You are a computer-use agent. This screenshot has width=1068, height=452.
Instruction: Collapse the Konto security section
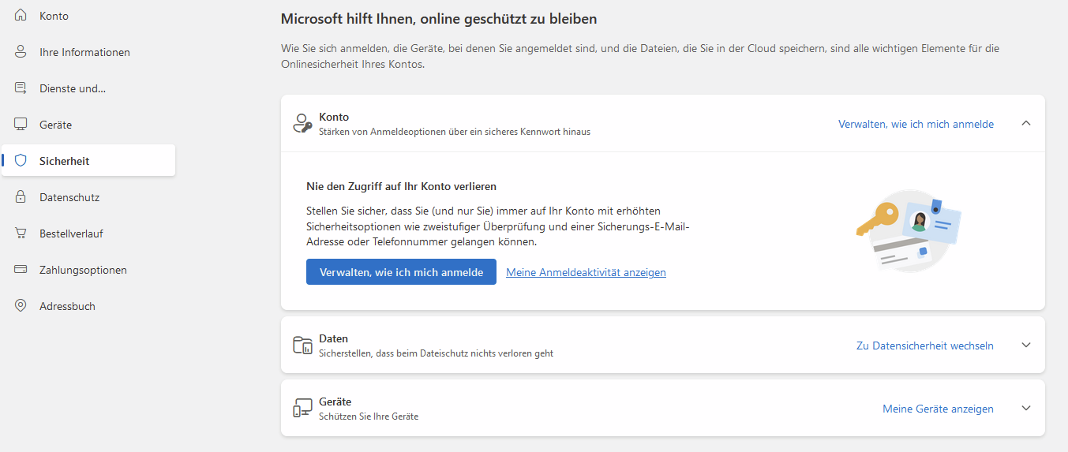[x=1026, y=124]
